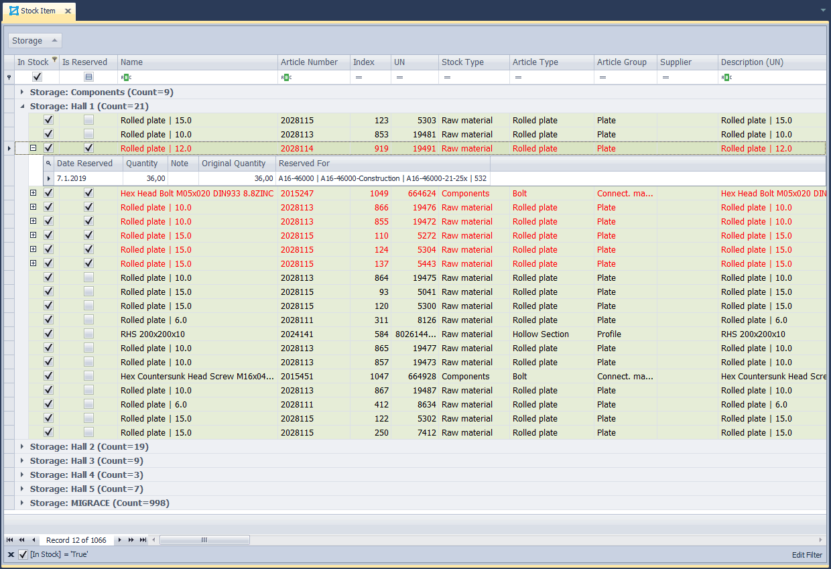
Task: Jump to the last record
Action: click(x=143, y=540)
